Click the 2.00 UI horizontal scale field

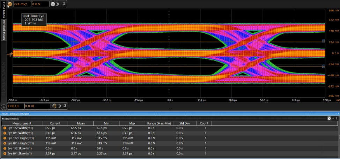(x=15, y=106)
